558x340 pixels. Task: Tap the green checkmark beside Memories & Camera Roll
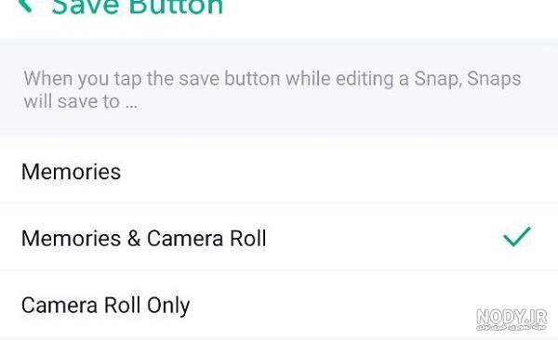(517, 237)
